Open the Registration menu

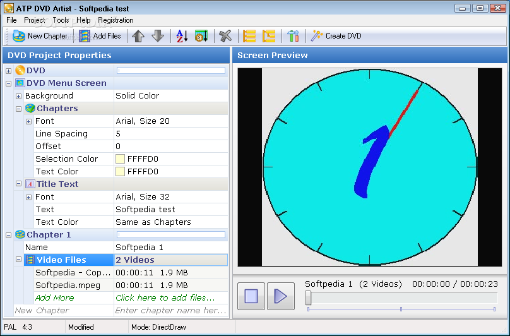[116, 20]
